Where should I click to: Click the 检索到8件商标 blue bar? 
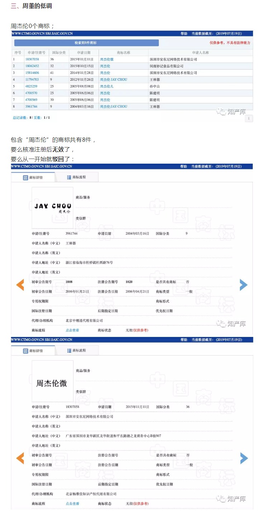[x=86, y=43]
